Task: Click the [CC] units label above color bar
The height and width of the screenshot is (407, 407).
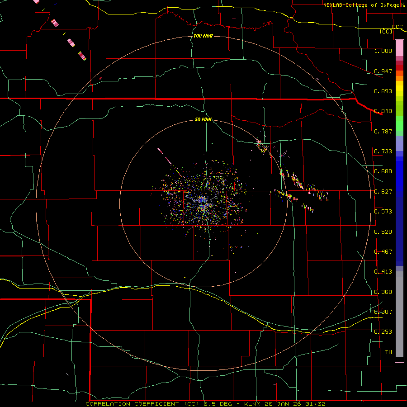Action: tap(386, 31)
